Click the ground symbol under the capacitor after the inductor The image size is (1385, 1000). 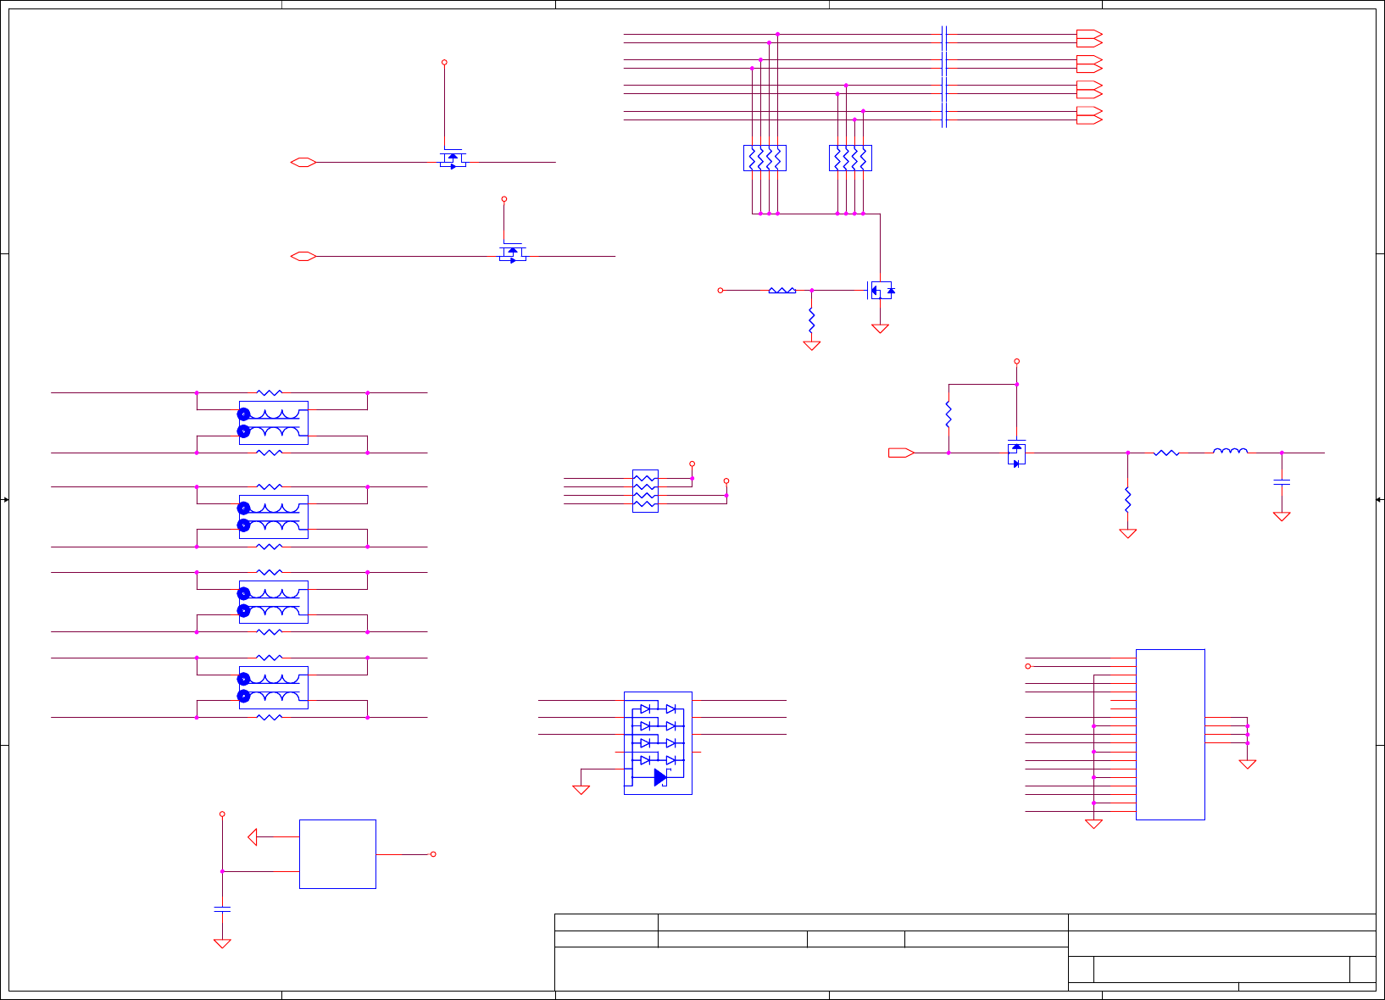1282,516
